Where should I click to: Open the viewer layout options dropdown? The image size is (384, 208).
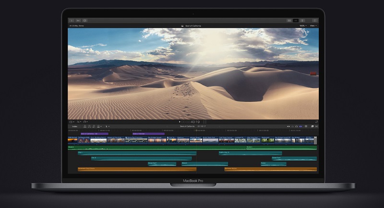click(72, 122)
